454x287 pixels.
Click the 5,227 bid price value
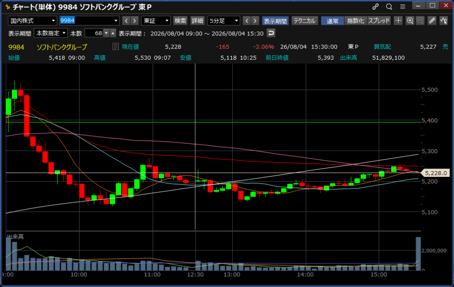point(428,47)
